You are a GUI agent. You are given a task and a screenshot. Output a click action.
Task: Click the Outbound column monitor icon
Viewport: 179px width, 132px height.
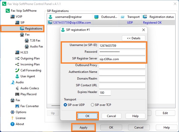[96, 17]
